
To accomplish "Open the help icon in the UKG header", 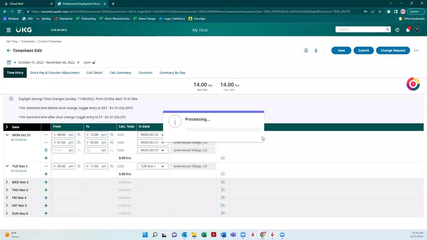I will coord(397,30).
